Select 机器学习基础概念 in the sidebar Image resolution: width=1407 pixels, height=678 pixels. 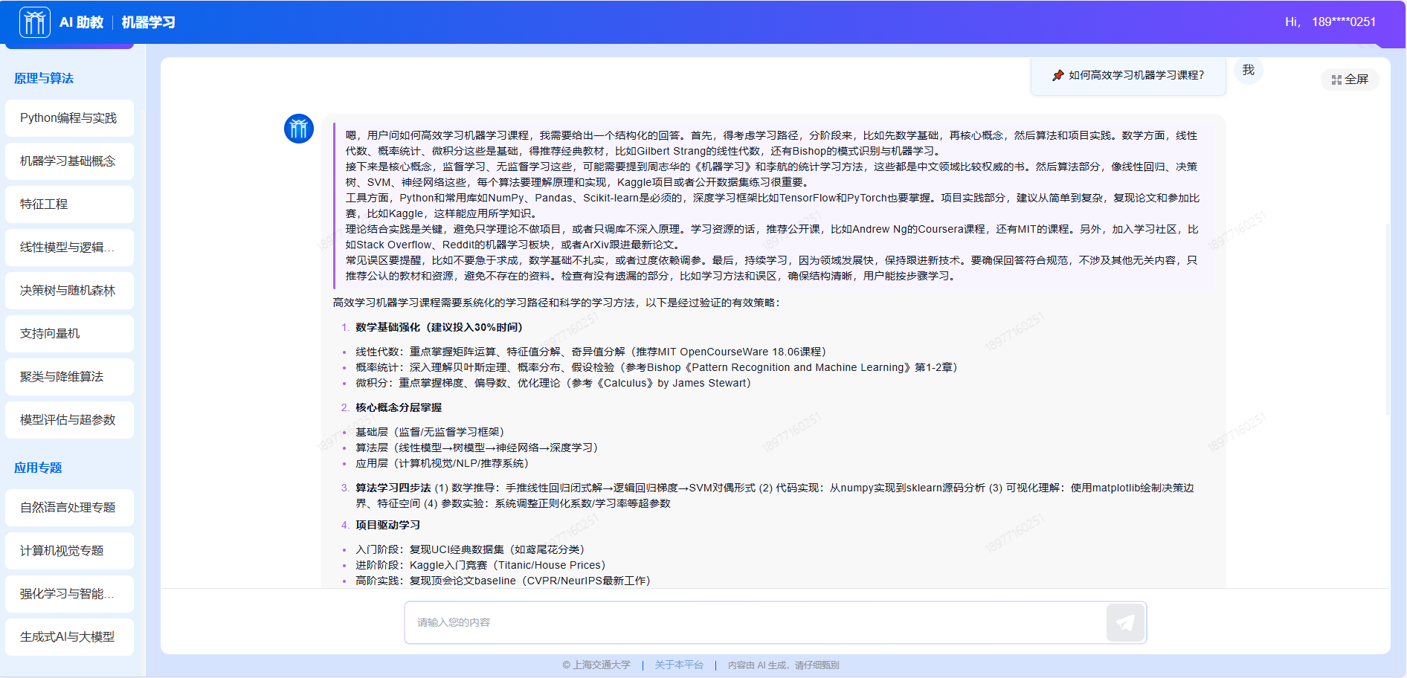(69, 161)
